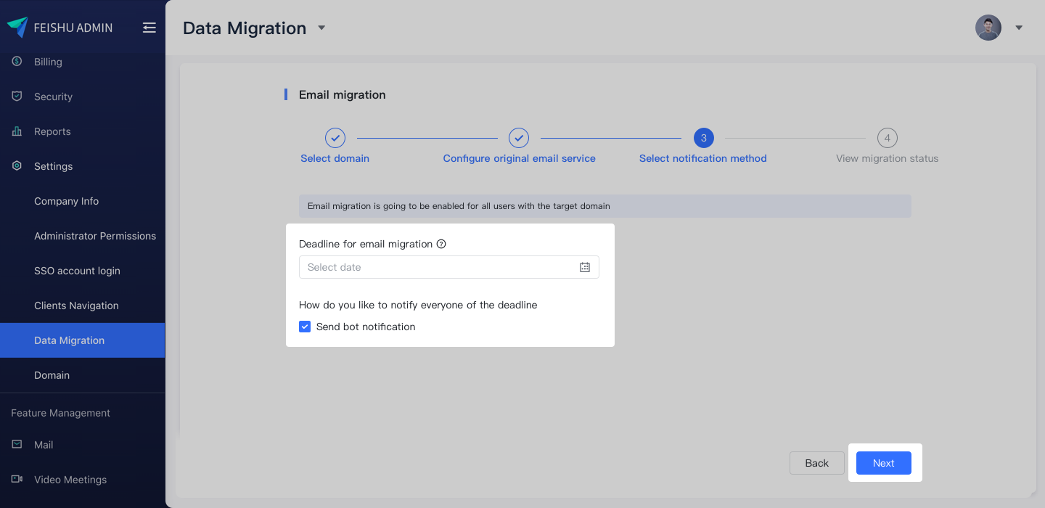This screenshot has height=508, width=1045.
Task: Click the Feishu Admin logo icon
Action: tap(17, 28)
